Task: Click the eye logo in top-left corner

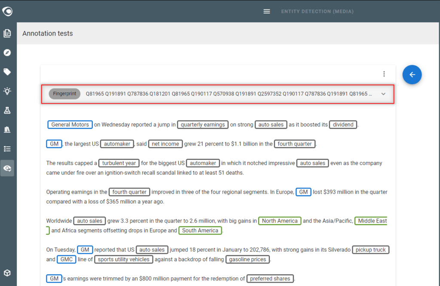Action: coord(7,11)
